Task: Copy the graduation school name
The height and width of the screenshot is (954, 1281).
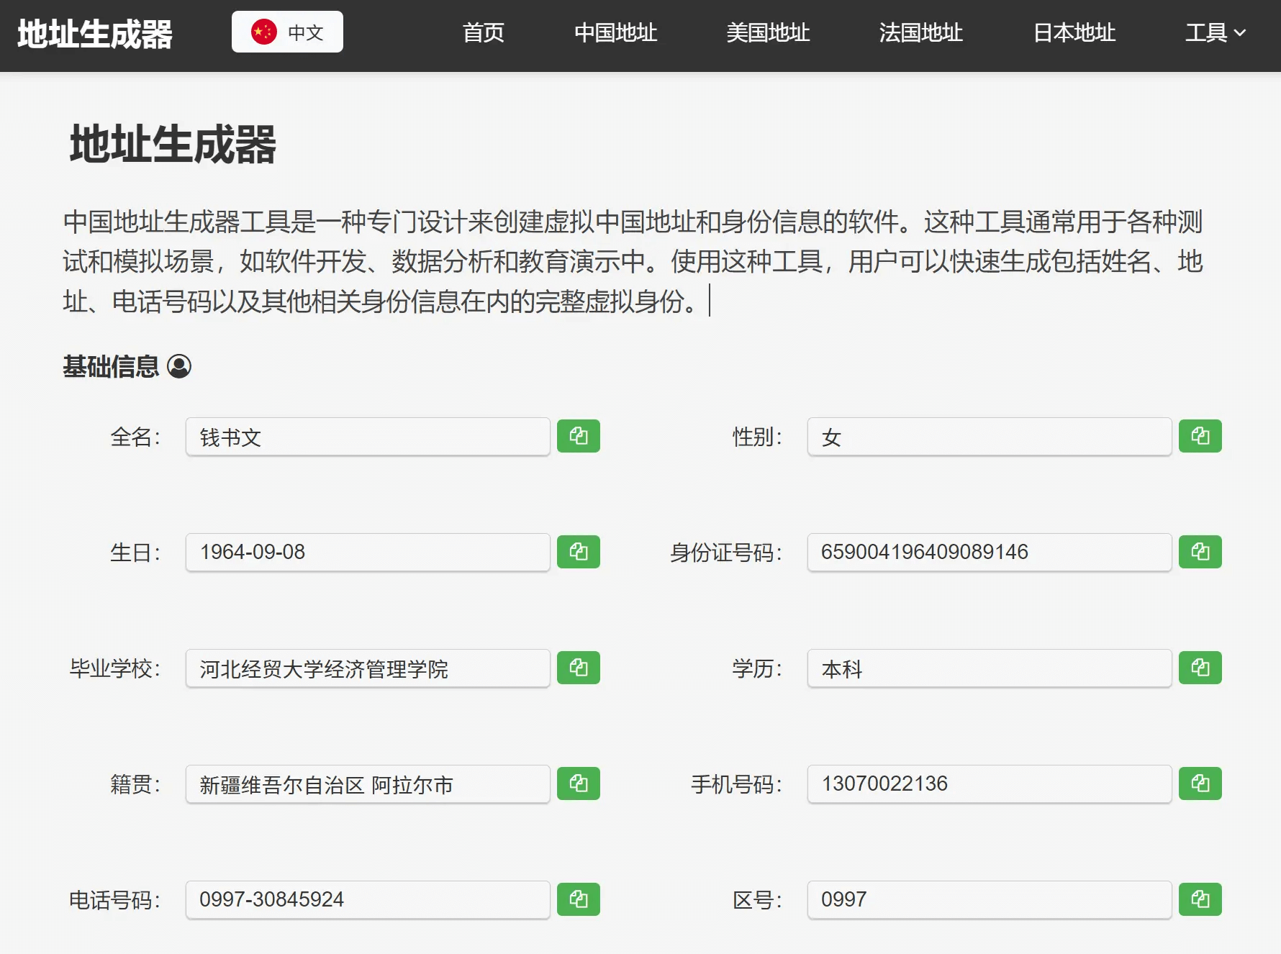Action: click(x=578, y=668)
